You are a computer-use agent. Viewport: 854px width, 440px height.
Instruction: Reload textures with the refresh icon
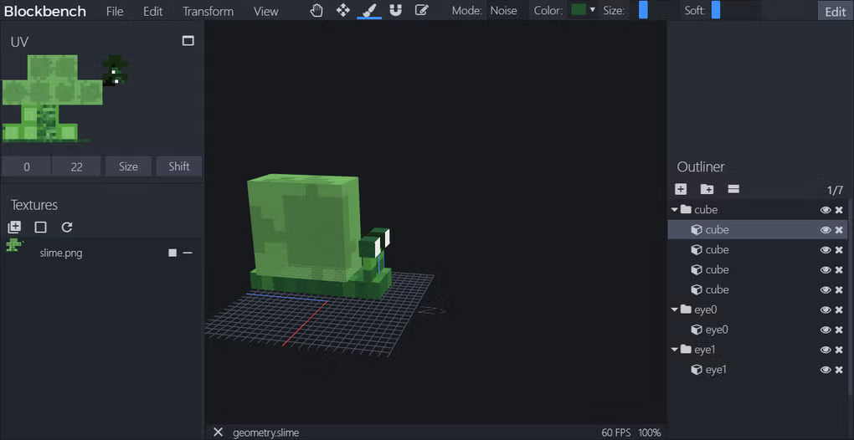67,227
